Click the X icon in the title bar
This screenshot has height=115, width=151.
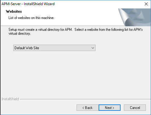tap(146, 4)
